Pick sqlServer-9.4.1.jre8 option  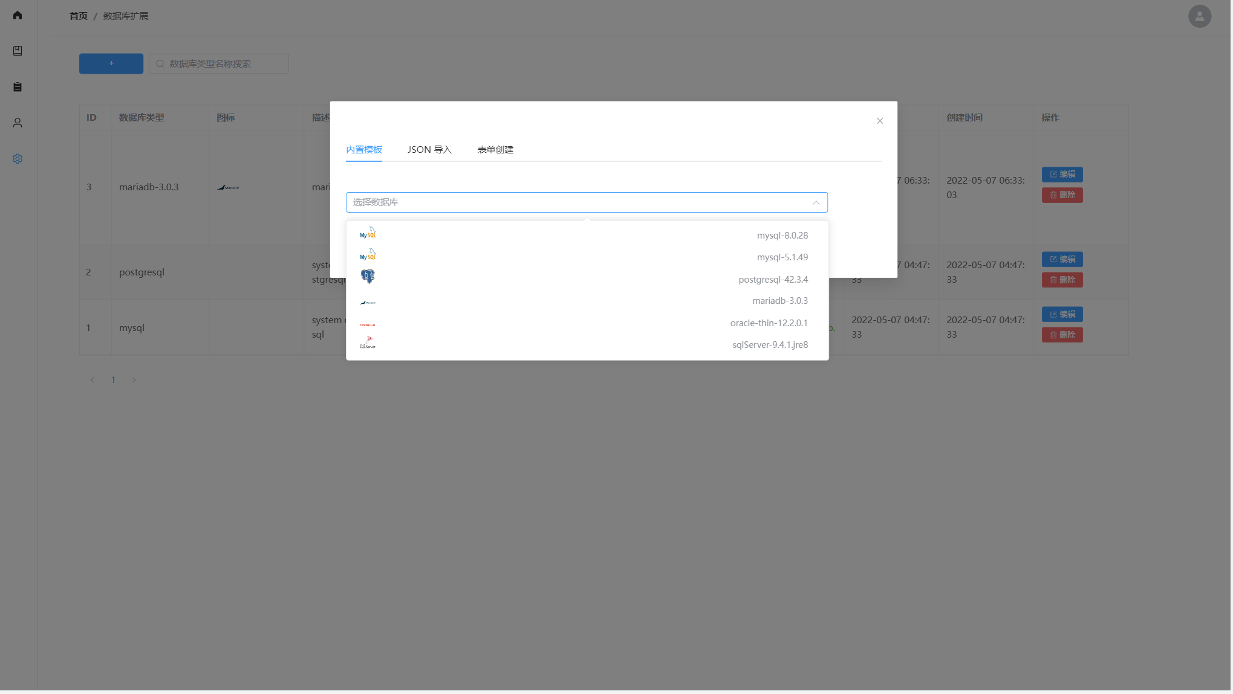coord(770,345)
